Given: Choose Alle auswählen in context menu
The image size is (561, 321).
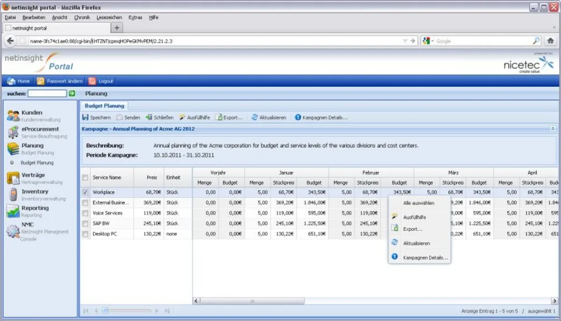Looking at the screenshot, I should (418, 203).
